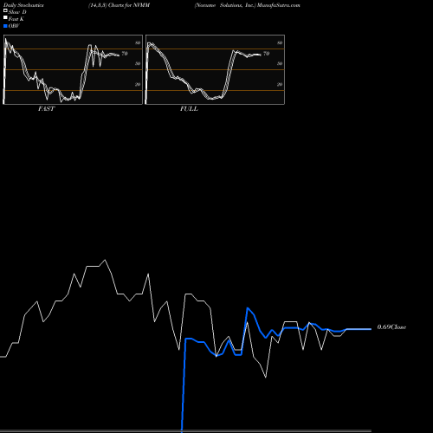Open the FULL stochastics chart thumbnail

click(215, 69)
